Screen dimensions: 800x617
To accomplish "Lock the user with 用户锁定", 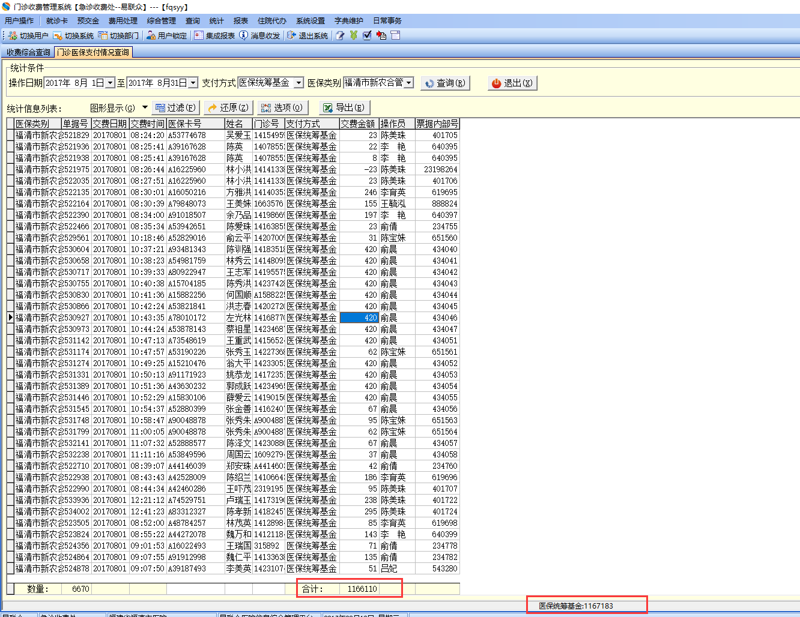I will coord(166,35).
